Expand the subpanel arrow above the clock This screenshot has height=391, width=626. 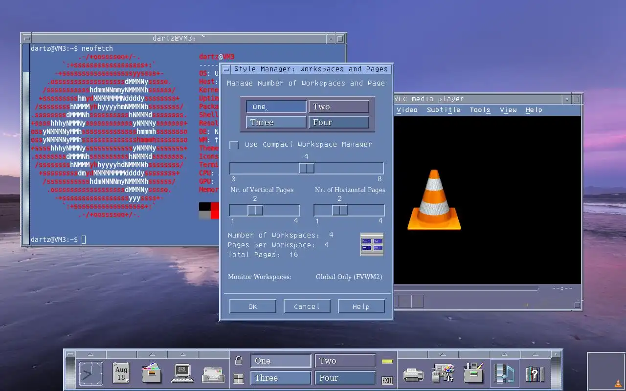tap(91, 354)
